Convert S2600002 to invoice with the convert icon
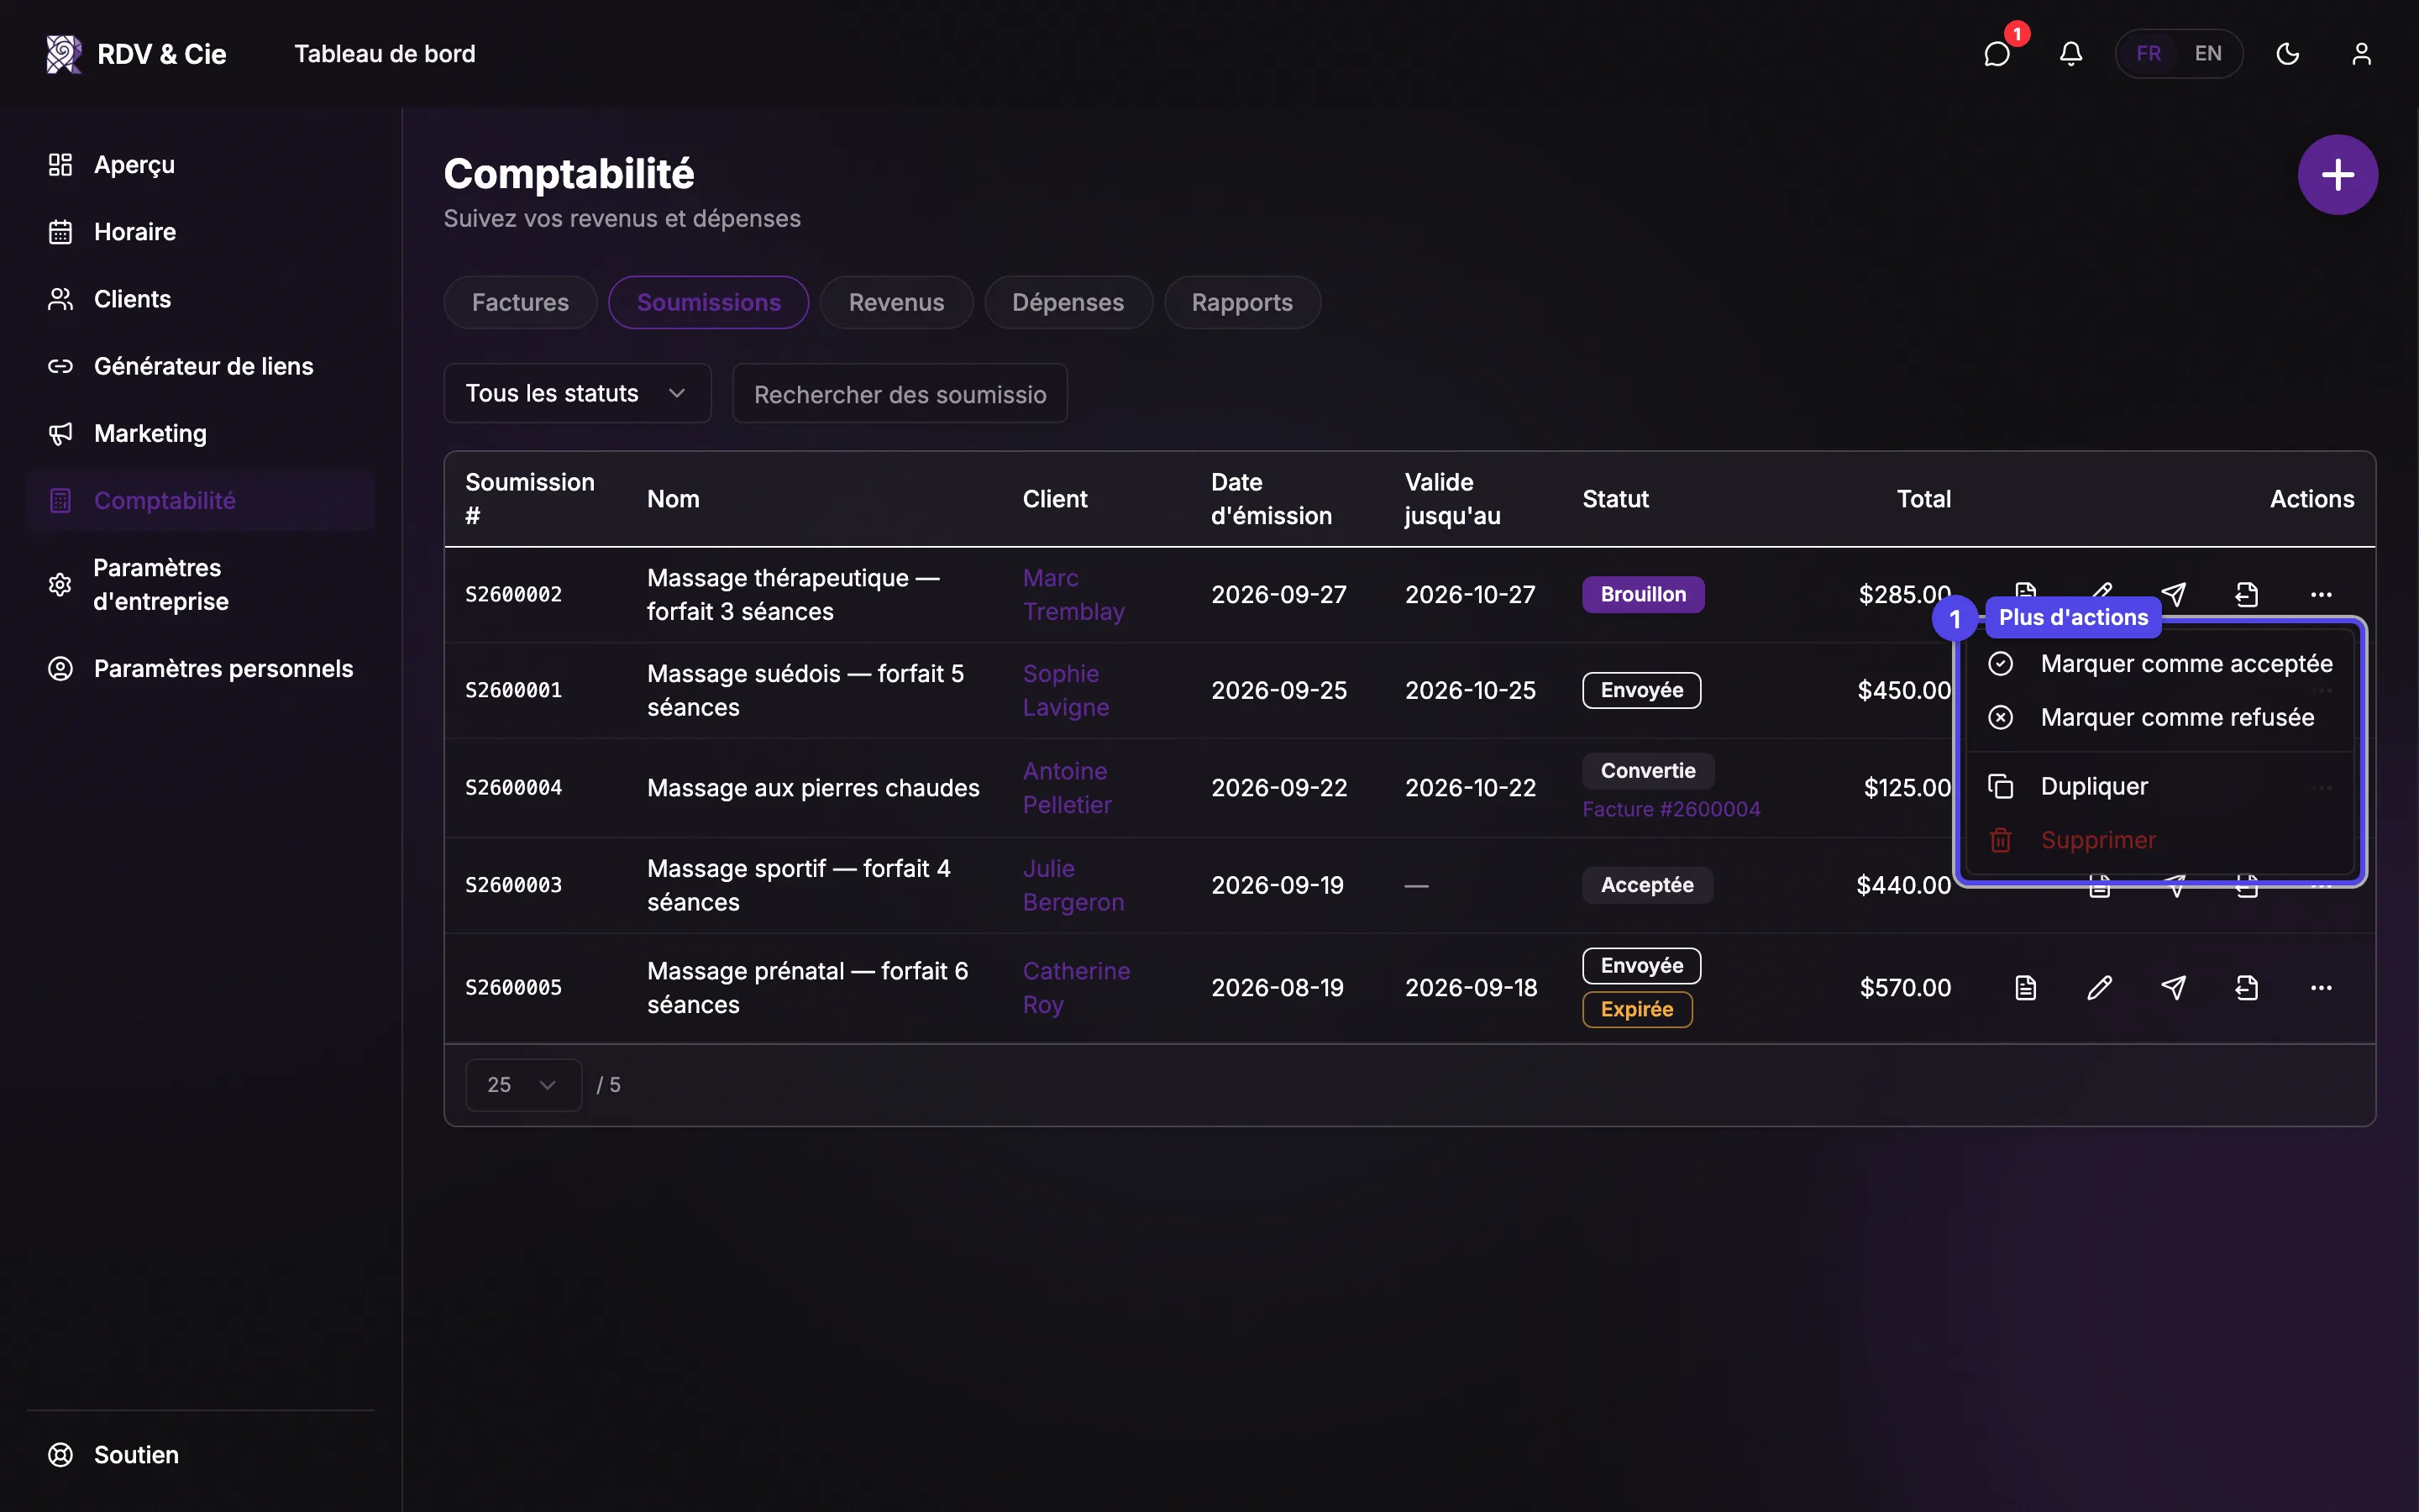Screen dimensions: 2419x1512 (2247, 594)
